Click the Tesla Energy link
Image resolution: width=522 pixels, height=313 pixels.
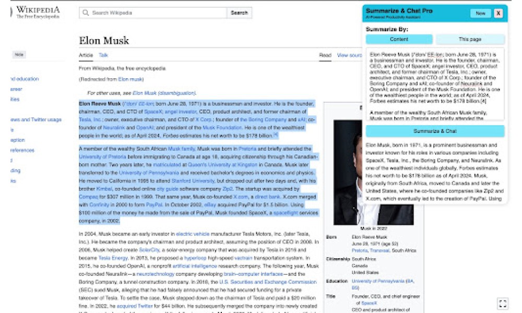point(113,258)
